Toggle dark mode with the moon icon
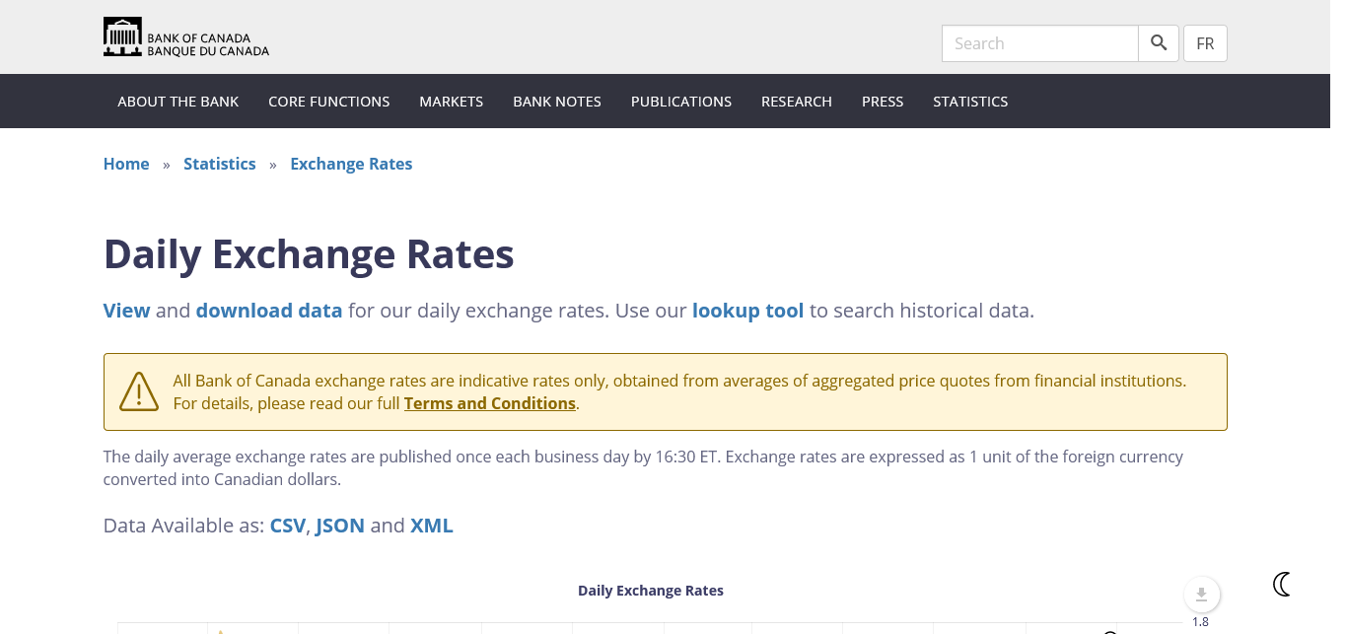This screenshot has height=634, width=1347. pyautogui.click(x=1282, y=584)
